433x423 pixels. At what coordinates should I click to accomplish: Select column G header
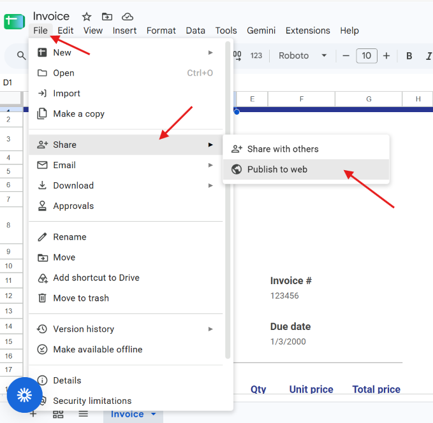point(369,99)
